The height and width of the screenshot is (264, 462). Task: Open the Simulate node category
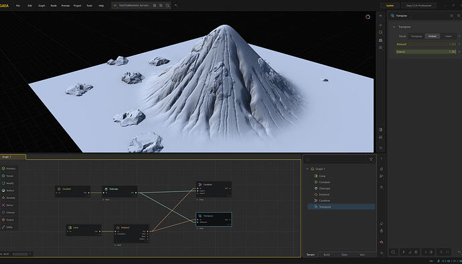pyautogui.click(x=9, y=198)
